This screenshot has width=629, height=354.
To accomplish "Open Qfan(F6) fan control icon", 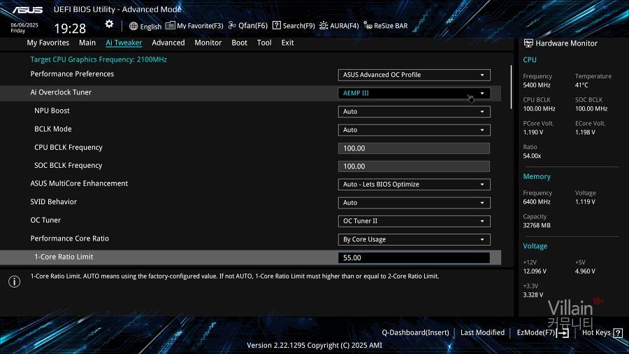I will (232, 26).
